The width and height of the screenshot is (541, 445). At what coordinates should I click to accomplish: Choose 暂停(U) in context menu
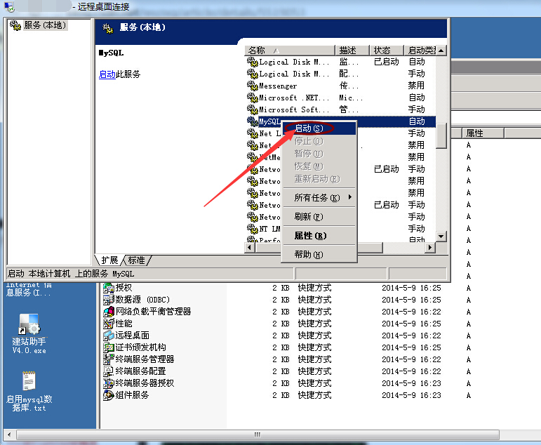point(319,154)
